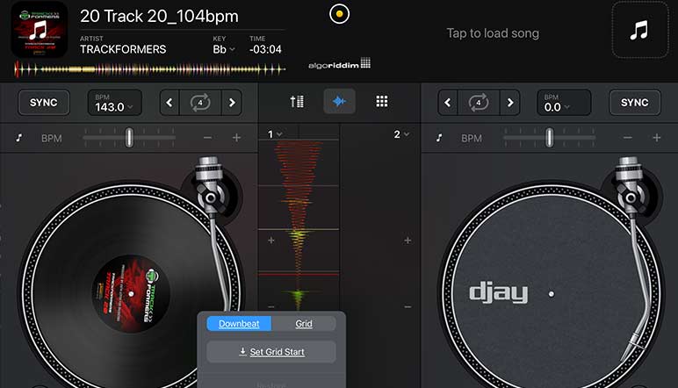Decrease right deck tempo with minus
Screen dimensions: 678x388
pos(628,138)
